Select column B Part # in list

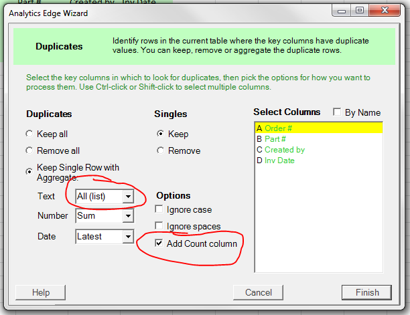(x=275, y=139)
